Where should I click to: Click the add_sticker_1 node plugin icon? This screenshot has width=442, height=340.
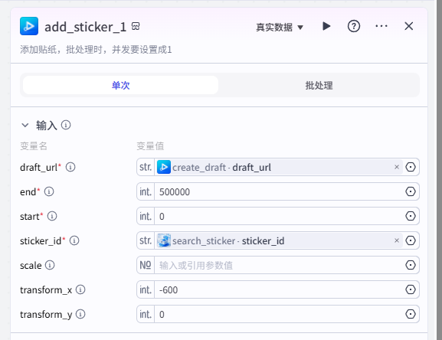coord(29,26)
